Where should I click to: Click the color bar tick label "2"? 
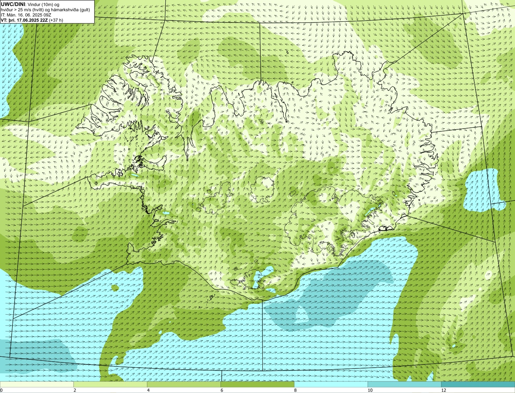tap(75, 390)
